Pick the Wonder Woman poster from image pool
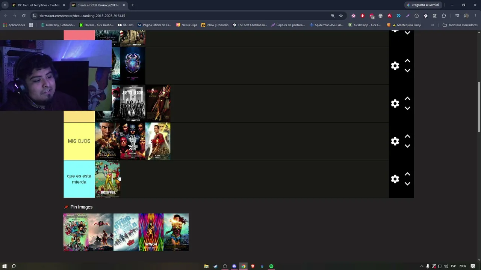The image size is (481, 270). pyautogui.click(x=176, y=232)
